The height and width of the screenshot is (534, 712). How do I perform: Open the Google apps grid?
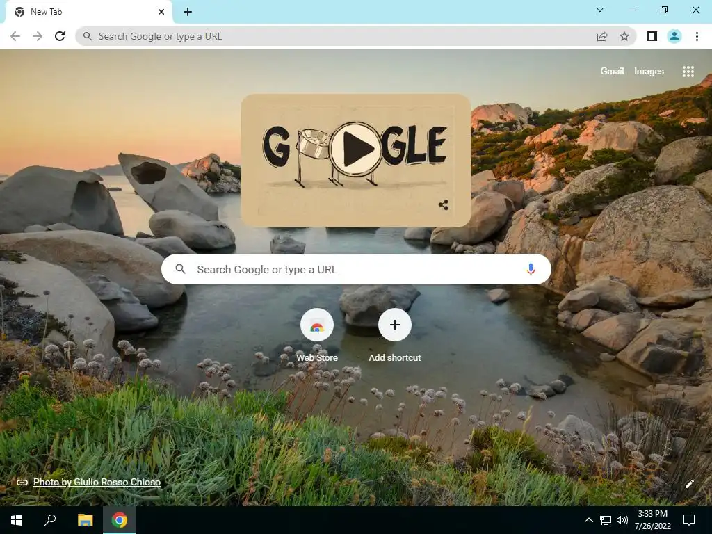(x=688, y=72)
